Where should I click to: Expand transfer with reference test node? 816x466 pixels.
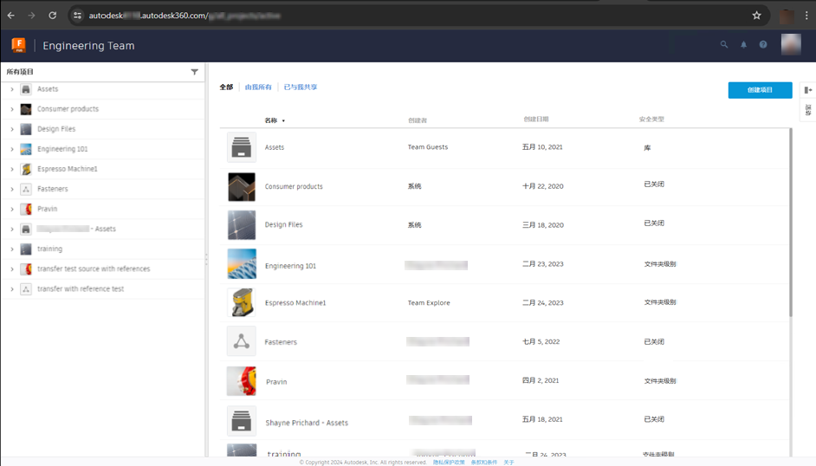pyautogui.click(x=12, y=289)
